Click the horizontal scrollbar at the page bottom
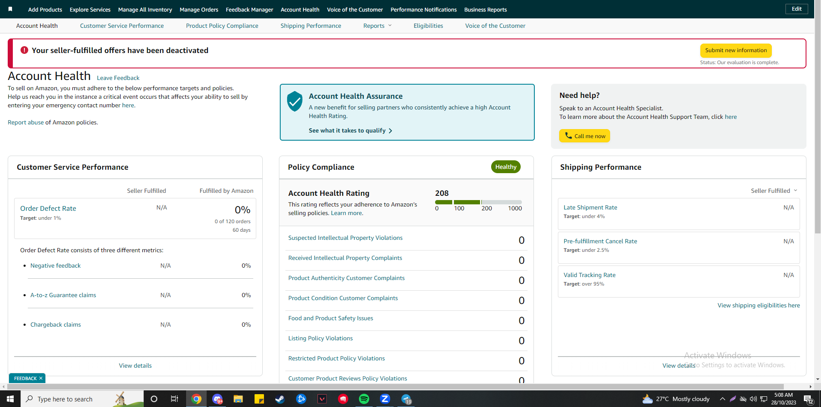 396,386
